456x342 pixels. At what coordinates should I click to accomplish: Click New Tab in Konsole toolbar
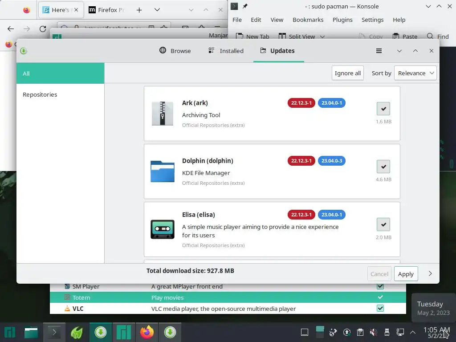click(252, 37)
